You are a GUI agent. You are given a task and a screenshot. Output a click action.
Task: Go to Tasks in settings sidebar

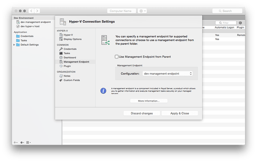tap(67, 53)
